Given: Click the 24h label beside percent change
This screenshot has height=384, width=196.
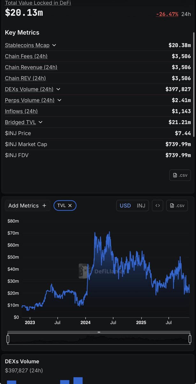Looking at the screenshot, I should click(186, 14).
